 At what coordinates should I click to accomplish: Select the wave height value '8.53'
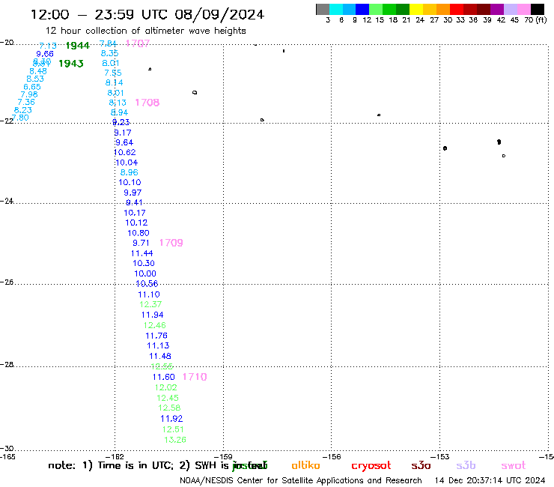coord(35,79)
